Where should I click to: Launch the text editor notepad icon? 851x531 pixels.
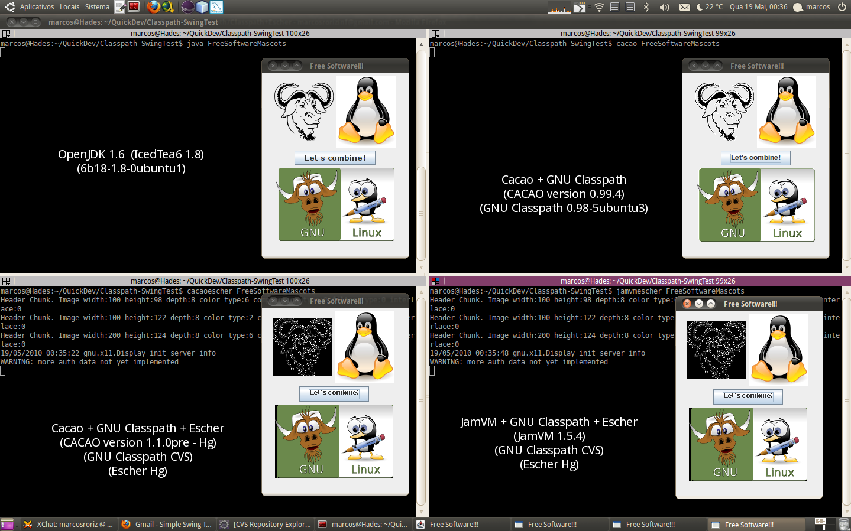pyautogui.click(x=120, y=7)
